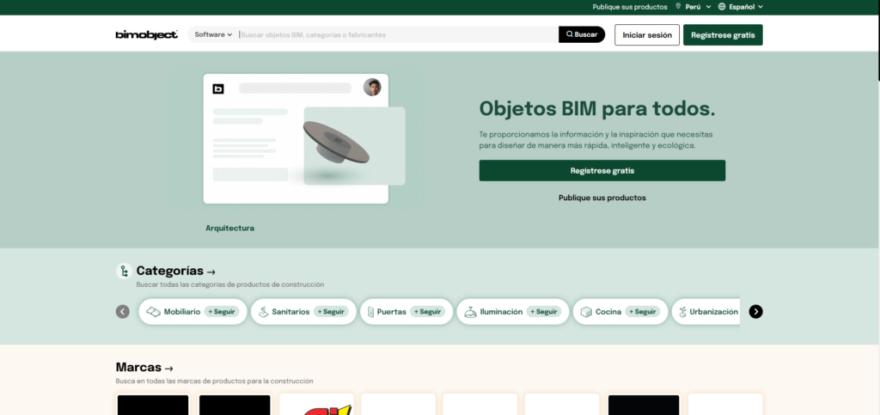The height and width of the screenshot is (415, 880).
Task: Click the Urbanización category icon
Action: (682, 312)
